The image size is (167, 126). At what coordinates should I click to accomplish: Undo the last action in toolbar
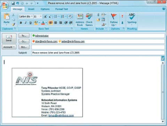(18, 3)
